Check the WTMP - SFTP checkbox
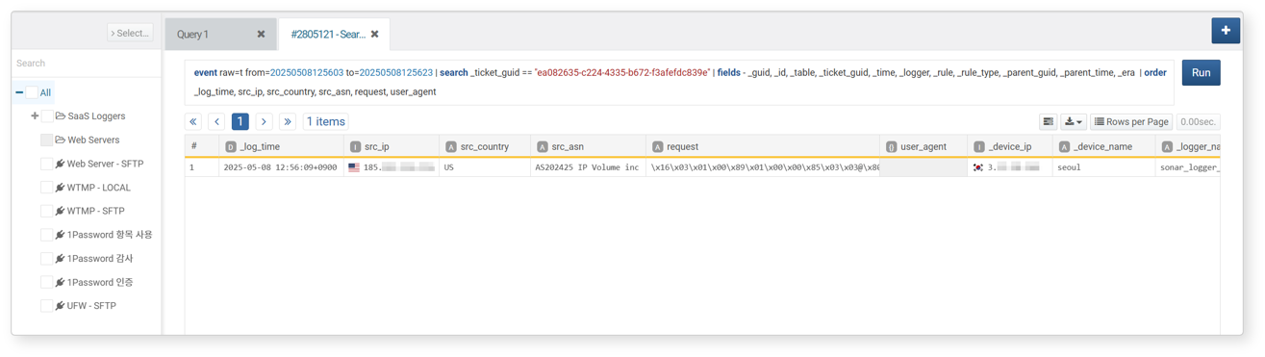 click(x=47, y=211)
